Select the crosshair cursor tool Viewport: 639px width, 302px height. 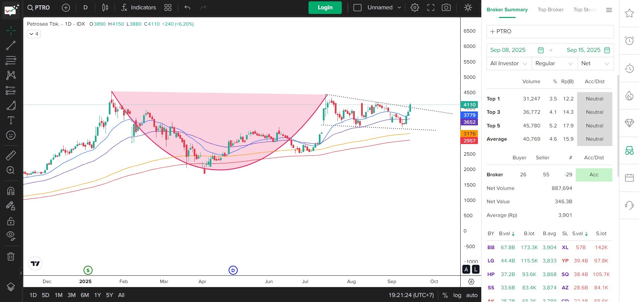[x=11, y=31]
